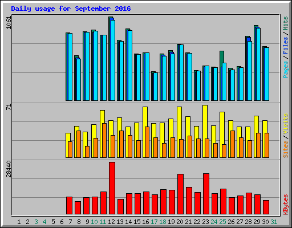Click day 16 axis label
292x228 pixels.
tap(145, 222)
